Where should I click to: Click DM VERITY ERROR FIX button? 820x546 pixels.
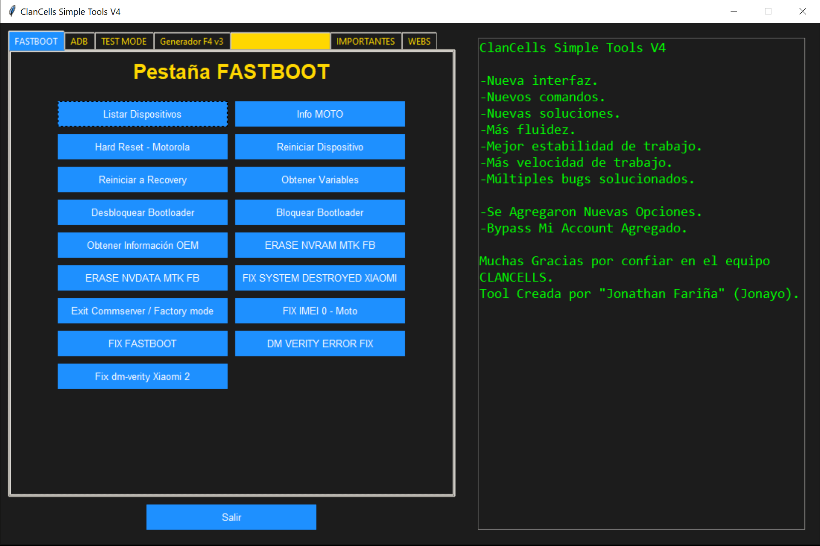click(320, 344)
